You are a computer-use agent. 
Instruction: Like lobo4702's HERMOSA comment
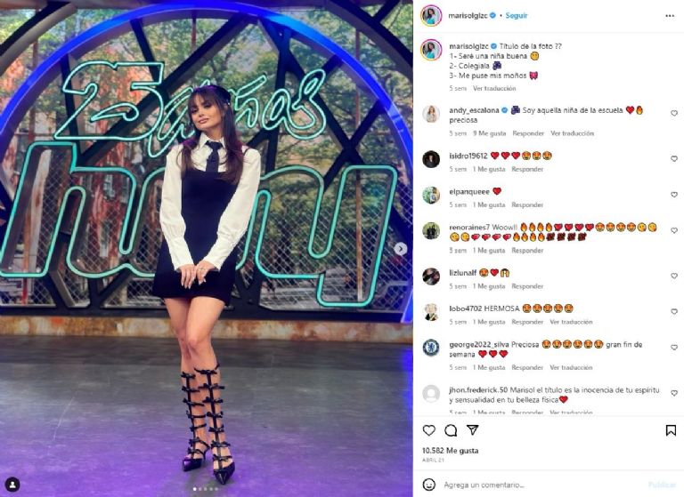point(674,312)
